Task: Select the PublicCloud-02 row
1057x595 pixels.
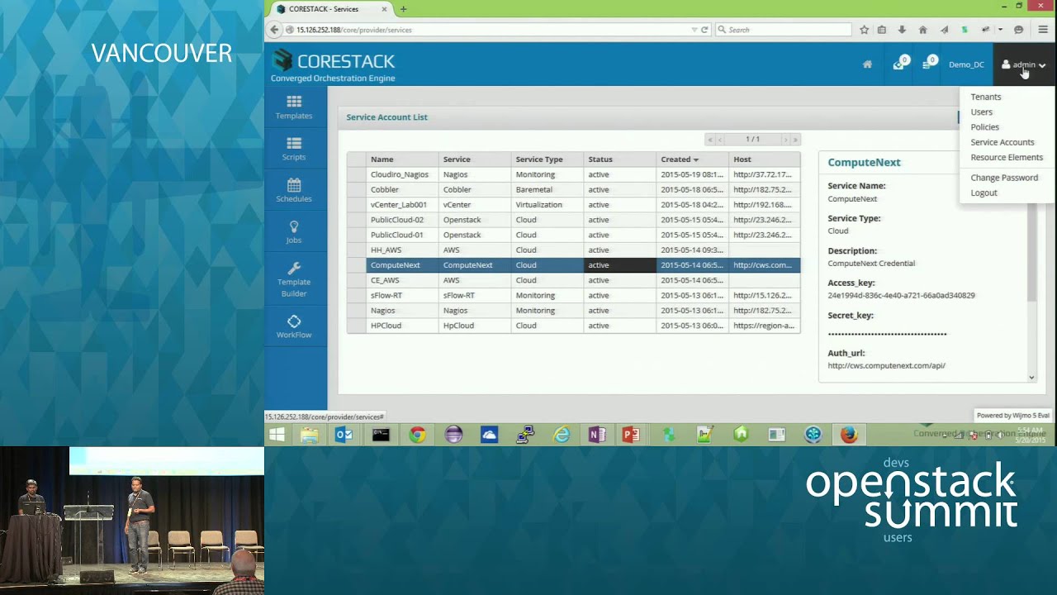Action: point(573,220)
